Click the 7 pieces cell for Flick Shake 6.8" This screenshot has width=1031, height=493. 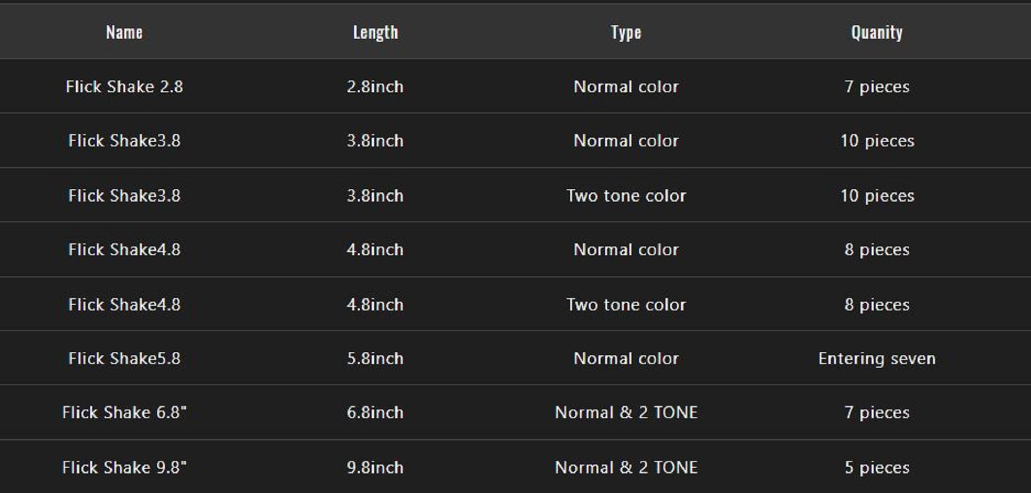click(877, 413)
